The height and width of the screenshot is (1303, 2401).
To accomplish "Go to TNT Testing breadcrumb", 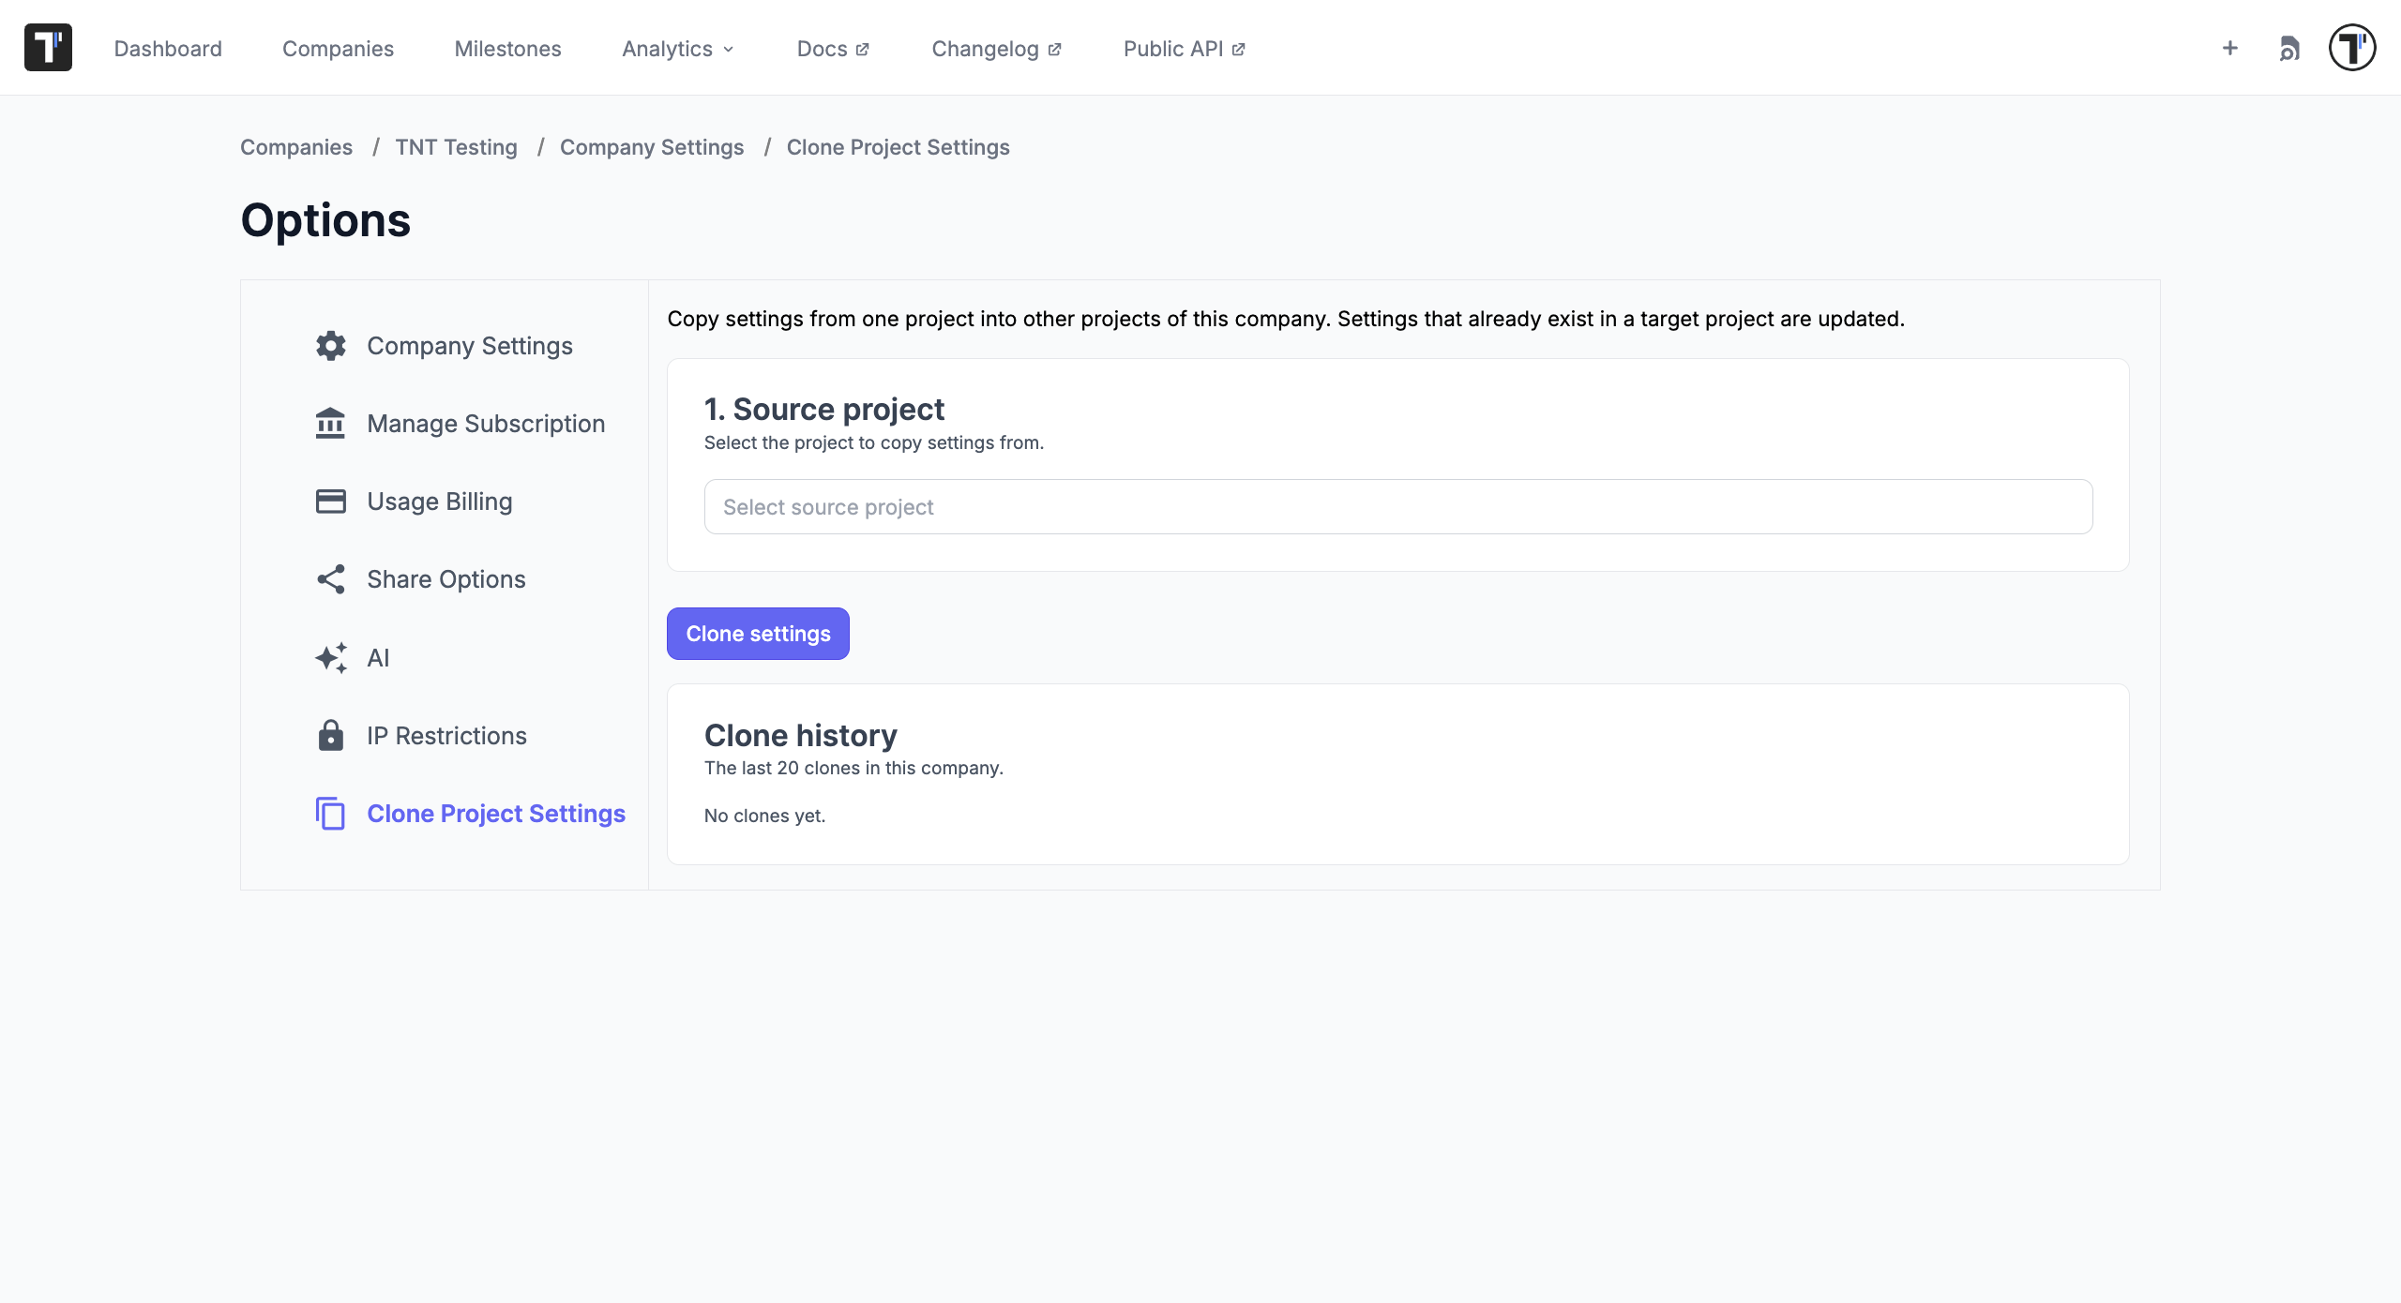I will point(456,147).
